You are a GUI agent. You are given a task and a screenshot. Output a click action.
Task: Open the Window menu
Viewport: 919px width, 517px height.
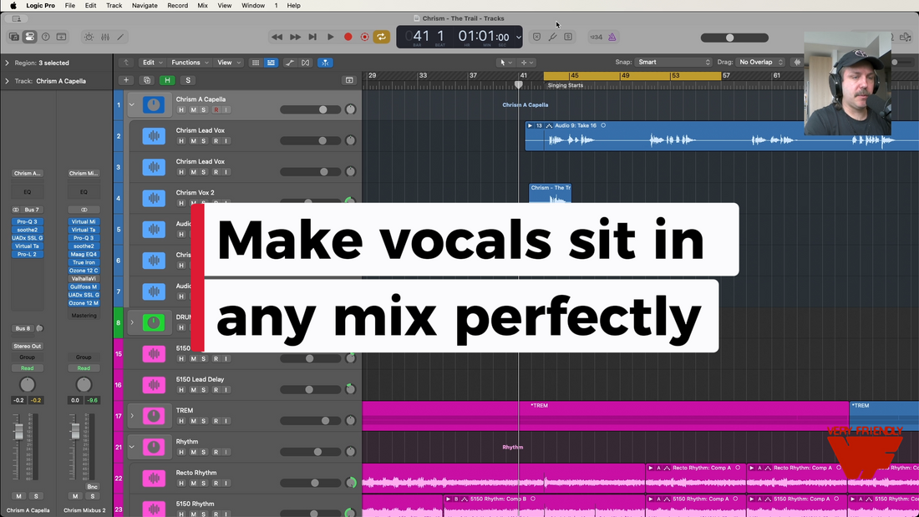253,5
